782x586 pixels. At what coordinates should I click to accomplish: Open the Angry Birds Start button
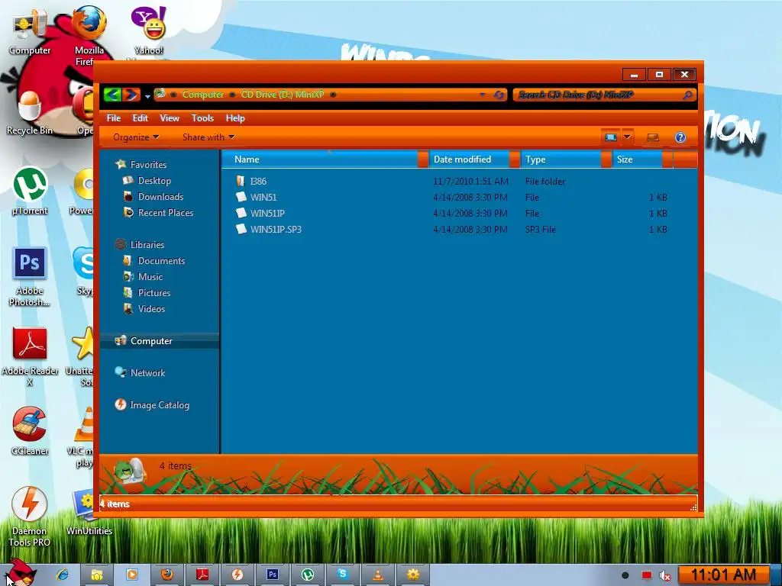coord(21,572)
